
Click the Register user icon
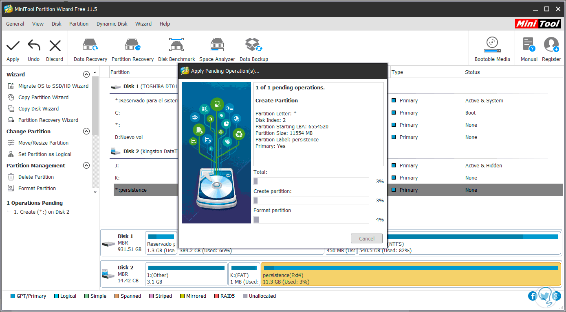551,45
